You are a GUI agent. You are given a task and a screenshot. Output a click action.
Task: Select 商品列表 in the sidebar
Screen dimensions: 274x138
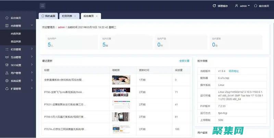[x=16, y=41]
